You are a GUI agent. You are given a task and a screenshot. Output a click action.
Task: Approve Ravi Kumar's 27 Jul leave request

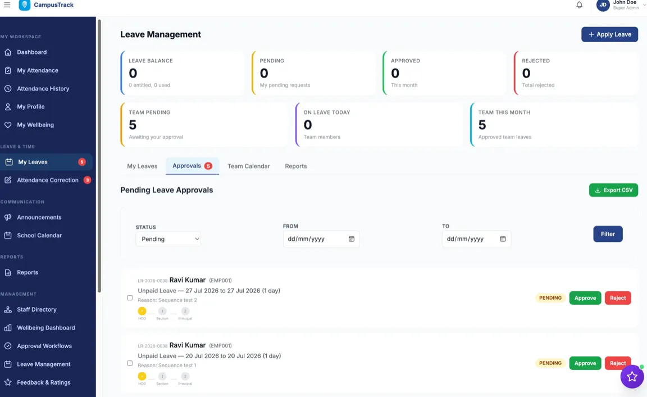click(x=585, y=297)
